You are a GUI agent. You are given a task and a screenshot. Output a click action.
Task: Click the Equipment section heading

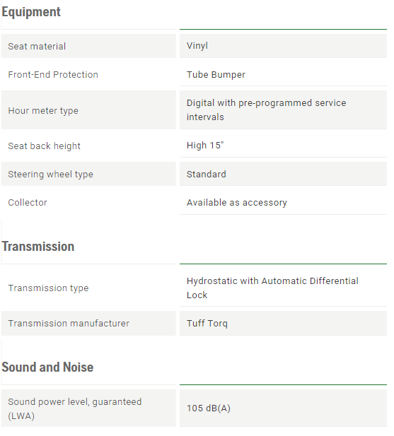tap(31, 12)
